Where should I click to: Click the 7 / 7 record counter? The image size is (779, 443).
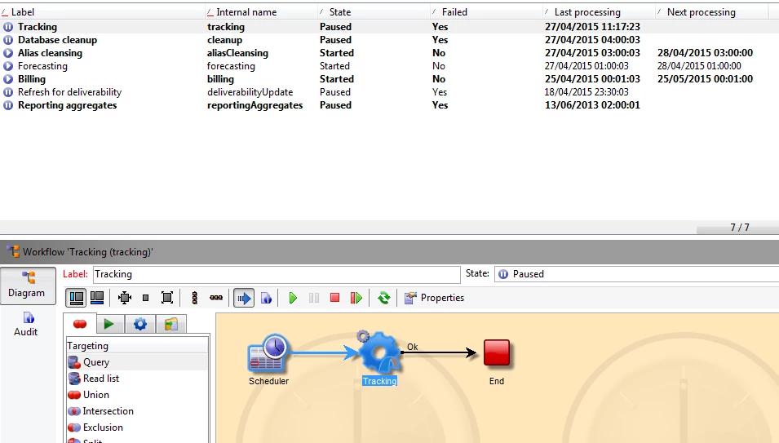(x=740, y=228)
